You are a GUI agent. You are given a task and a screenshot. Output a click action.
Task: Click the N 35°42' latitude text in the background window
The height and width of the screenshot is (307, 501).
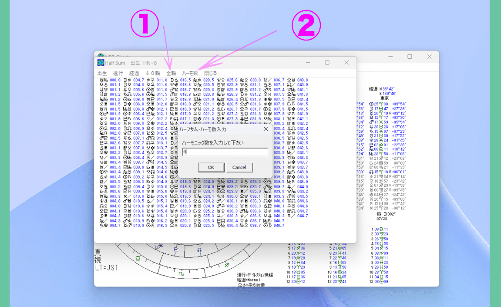coord(387,88)
